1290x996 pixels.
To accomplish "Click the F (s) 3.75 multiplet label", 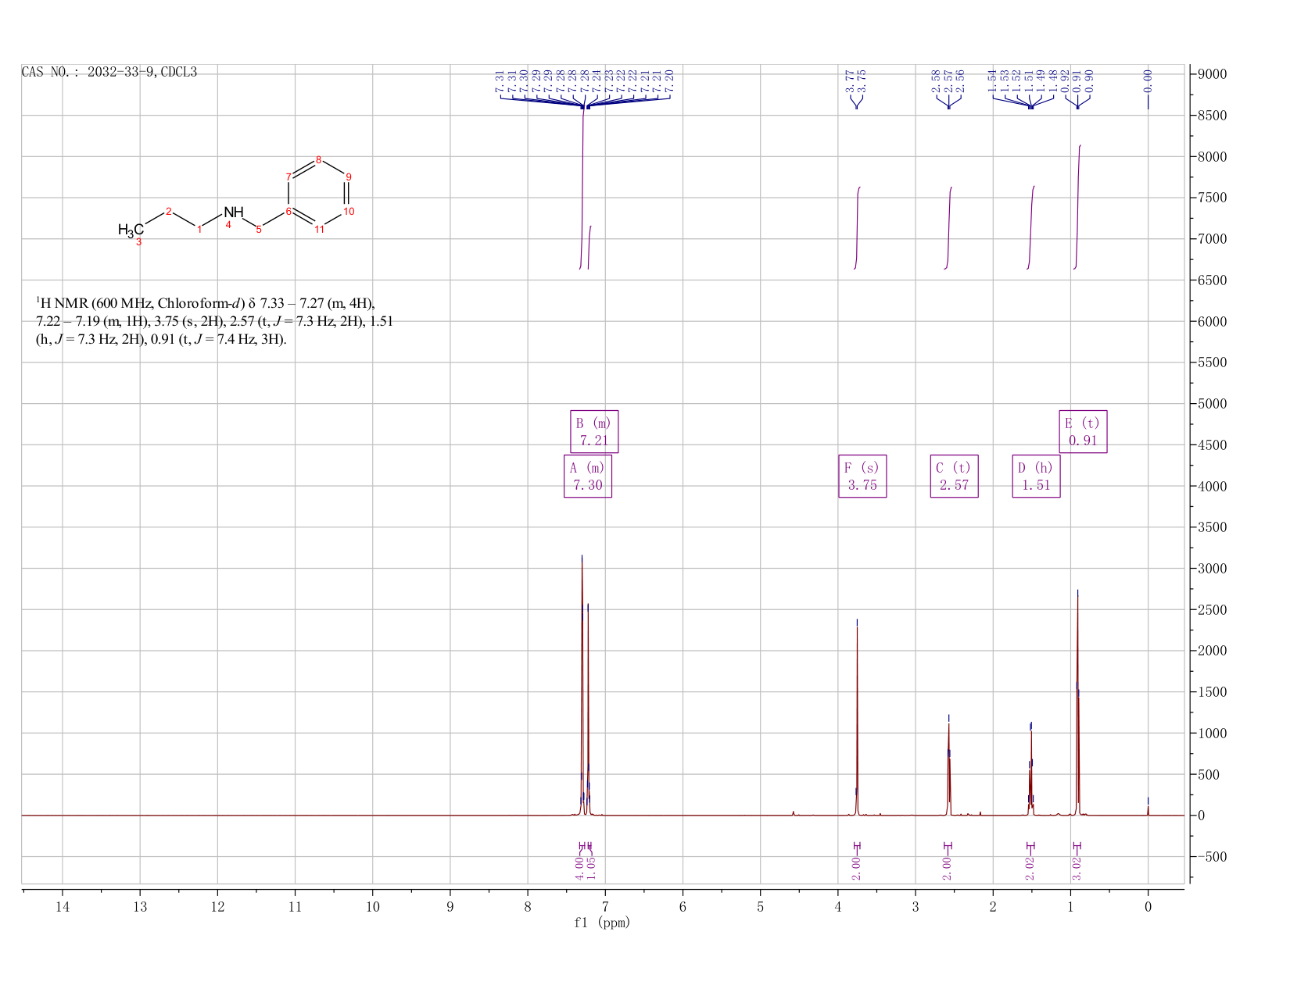I will 862,477.
